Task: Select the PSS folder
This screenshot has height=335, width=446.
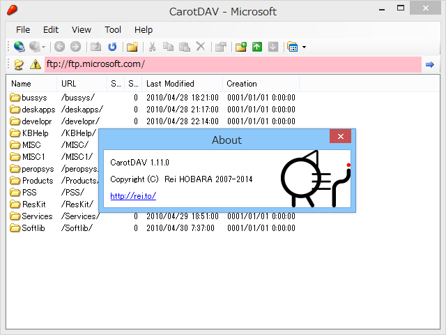Action: pyautogui.click(x=23, y=193)
